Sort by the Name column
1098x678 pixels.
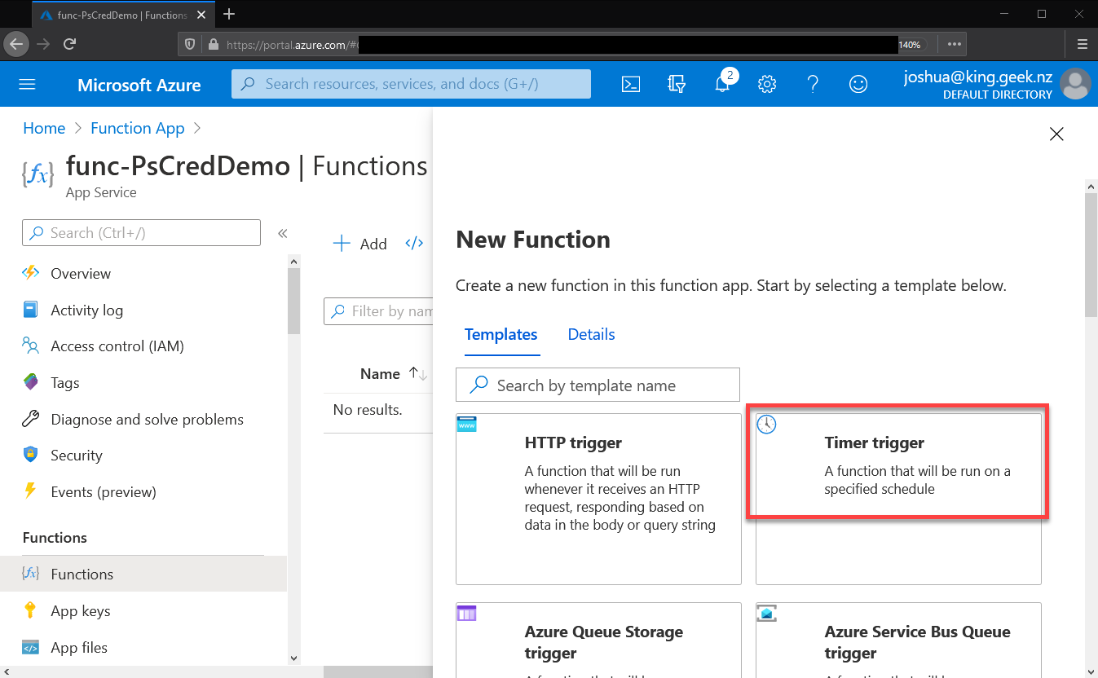tap(393, 374)
